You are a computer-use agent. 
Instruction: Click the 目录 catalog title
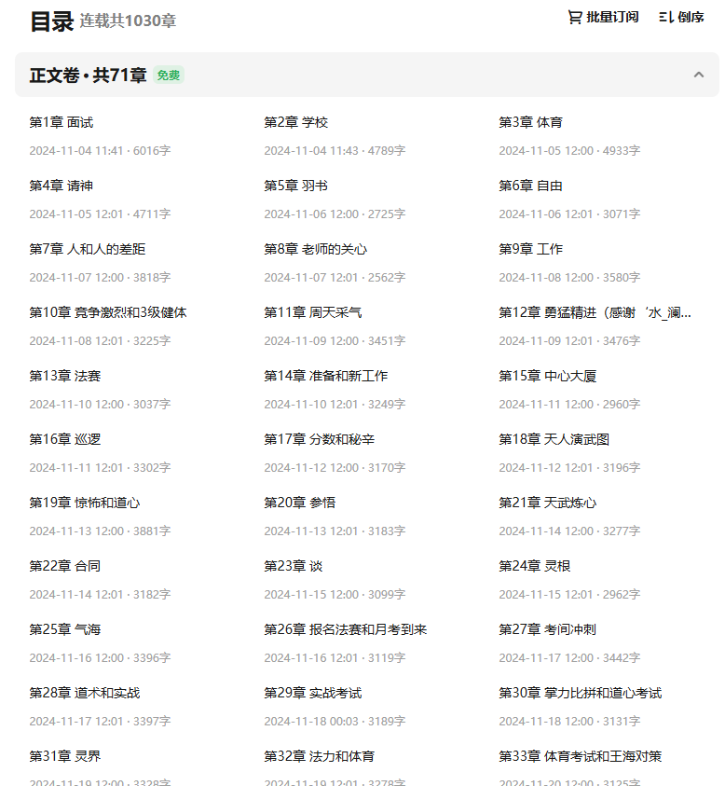pyautogui.click(x=51, y=21)
